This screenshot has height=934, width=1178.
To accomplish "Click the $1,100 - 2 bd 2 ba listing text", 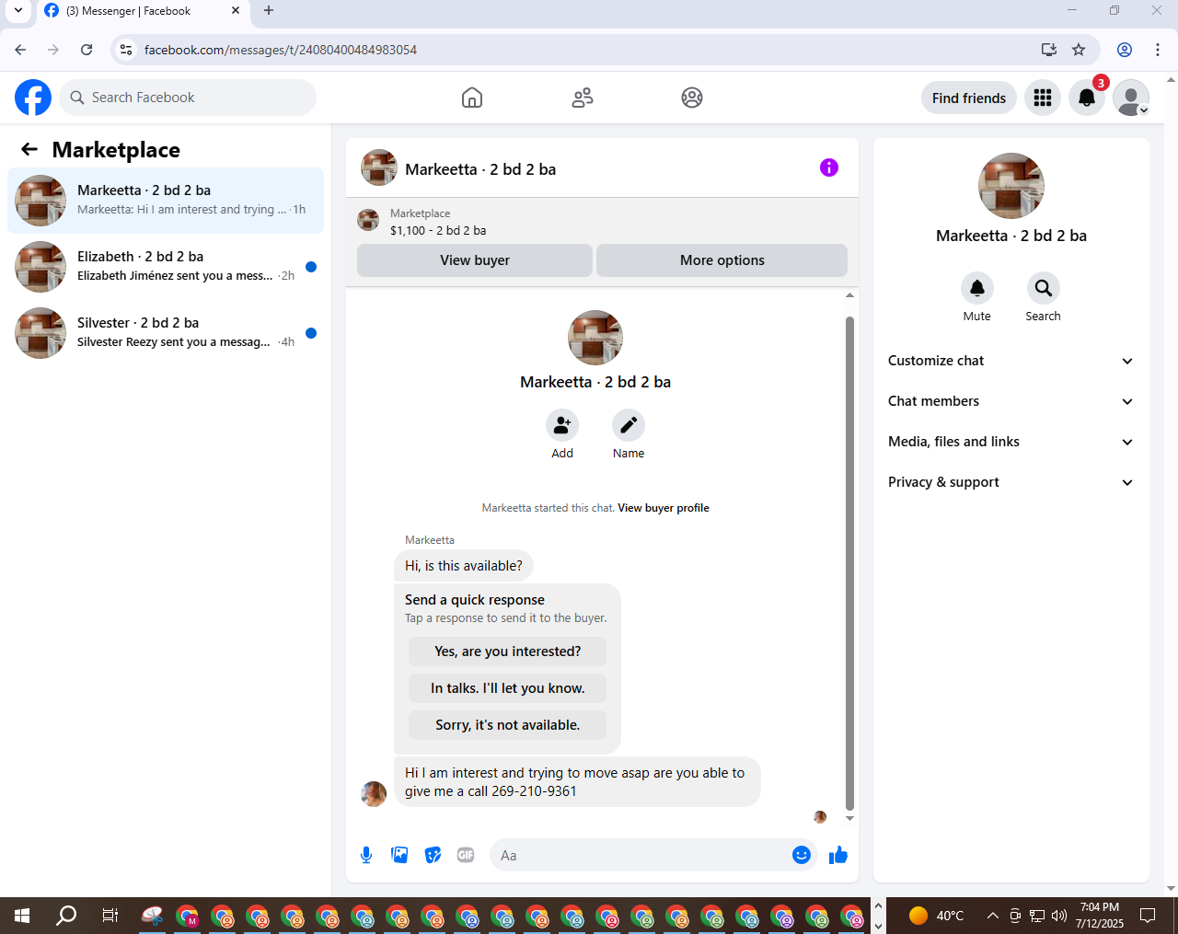I will (x=438, y=231).
